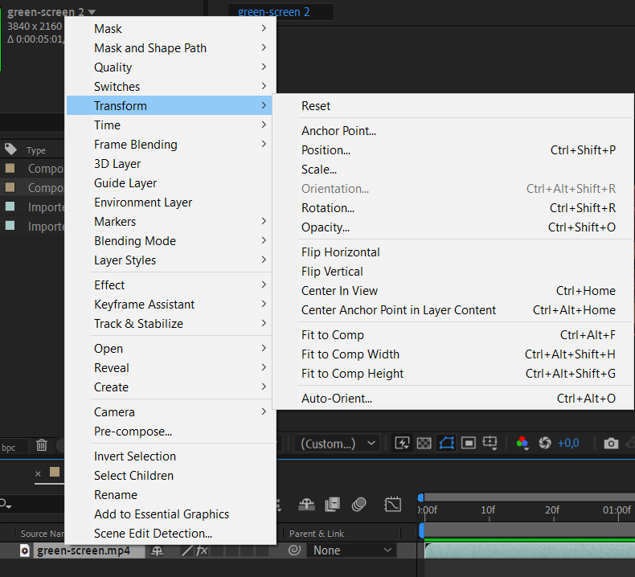Screen dimensions: 635x577
Task: Open the Parent None dropdown
Action: click(x=351, y=550)
